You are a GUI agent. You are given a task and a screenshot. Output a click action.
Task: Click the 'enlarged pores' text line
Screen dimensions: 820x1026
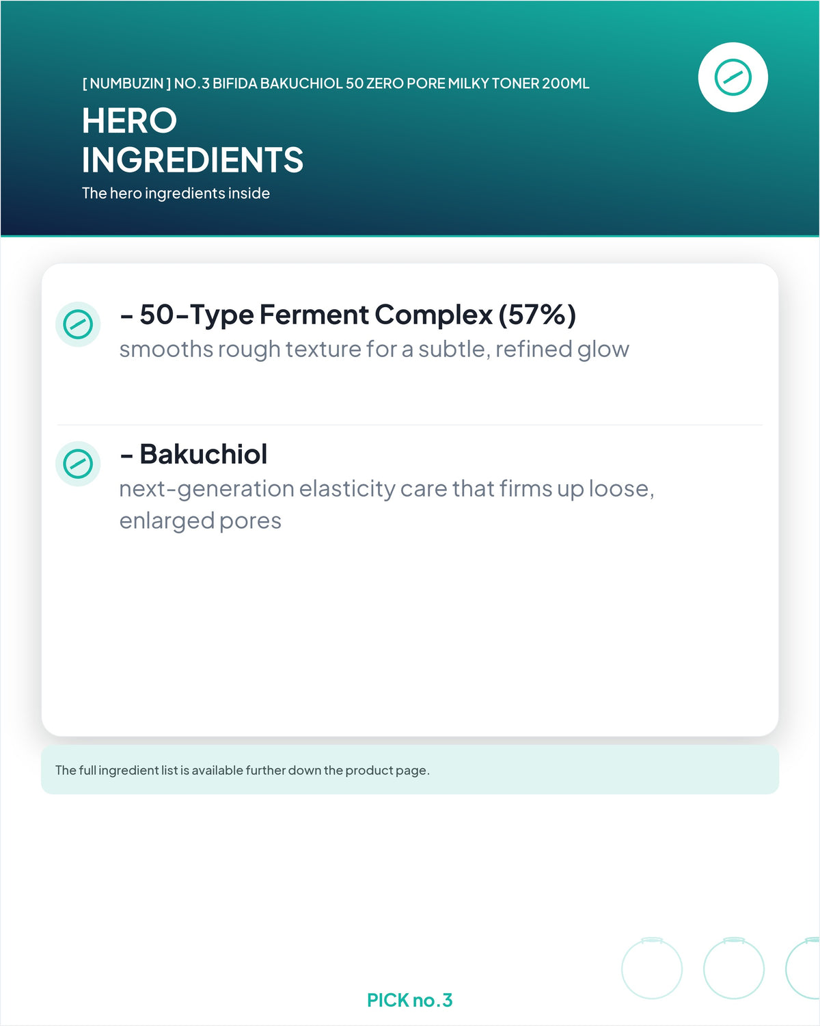point(200,521)
